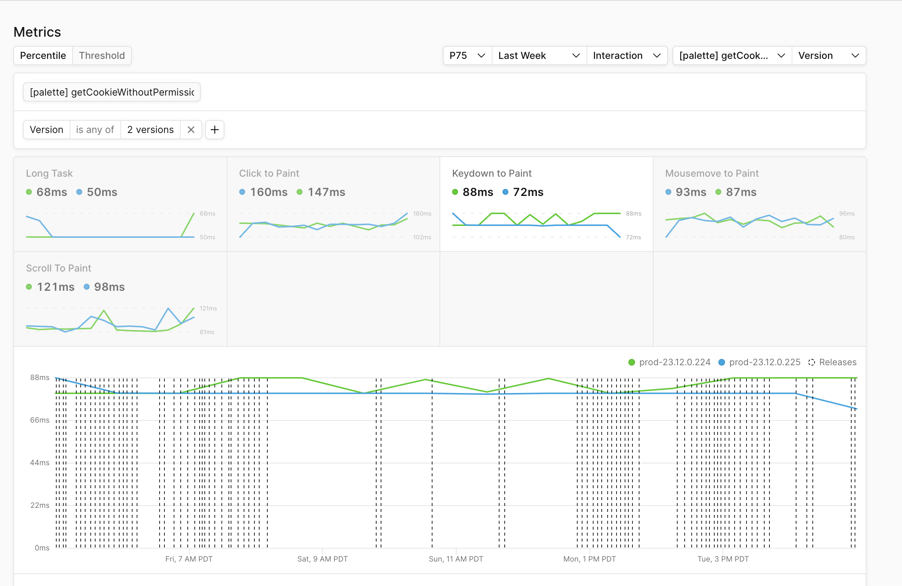
Task: Click the getCookieWithoutPermission interaction chip
Action: click(x=112, y=92)
